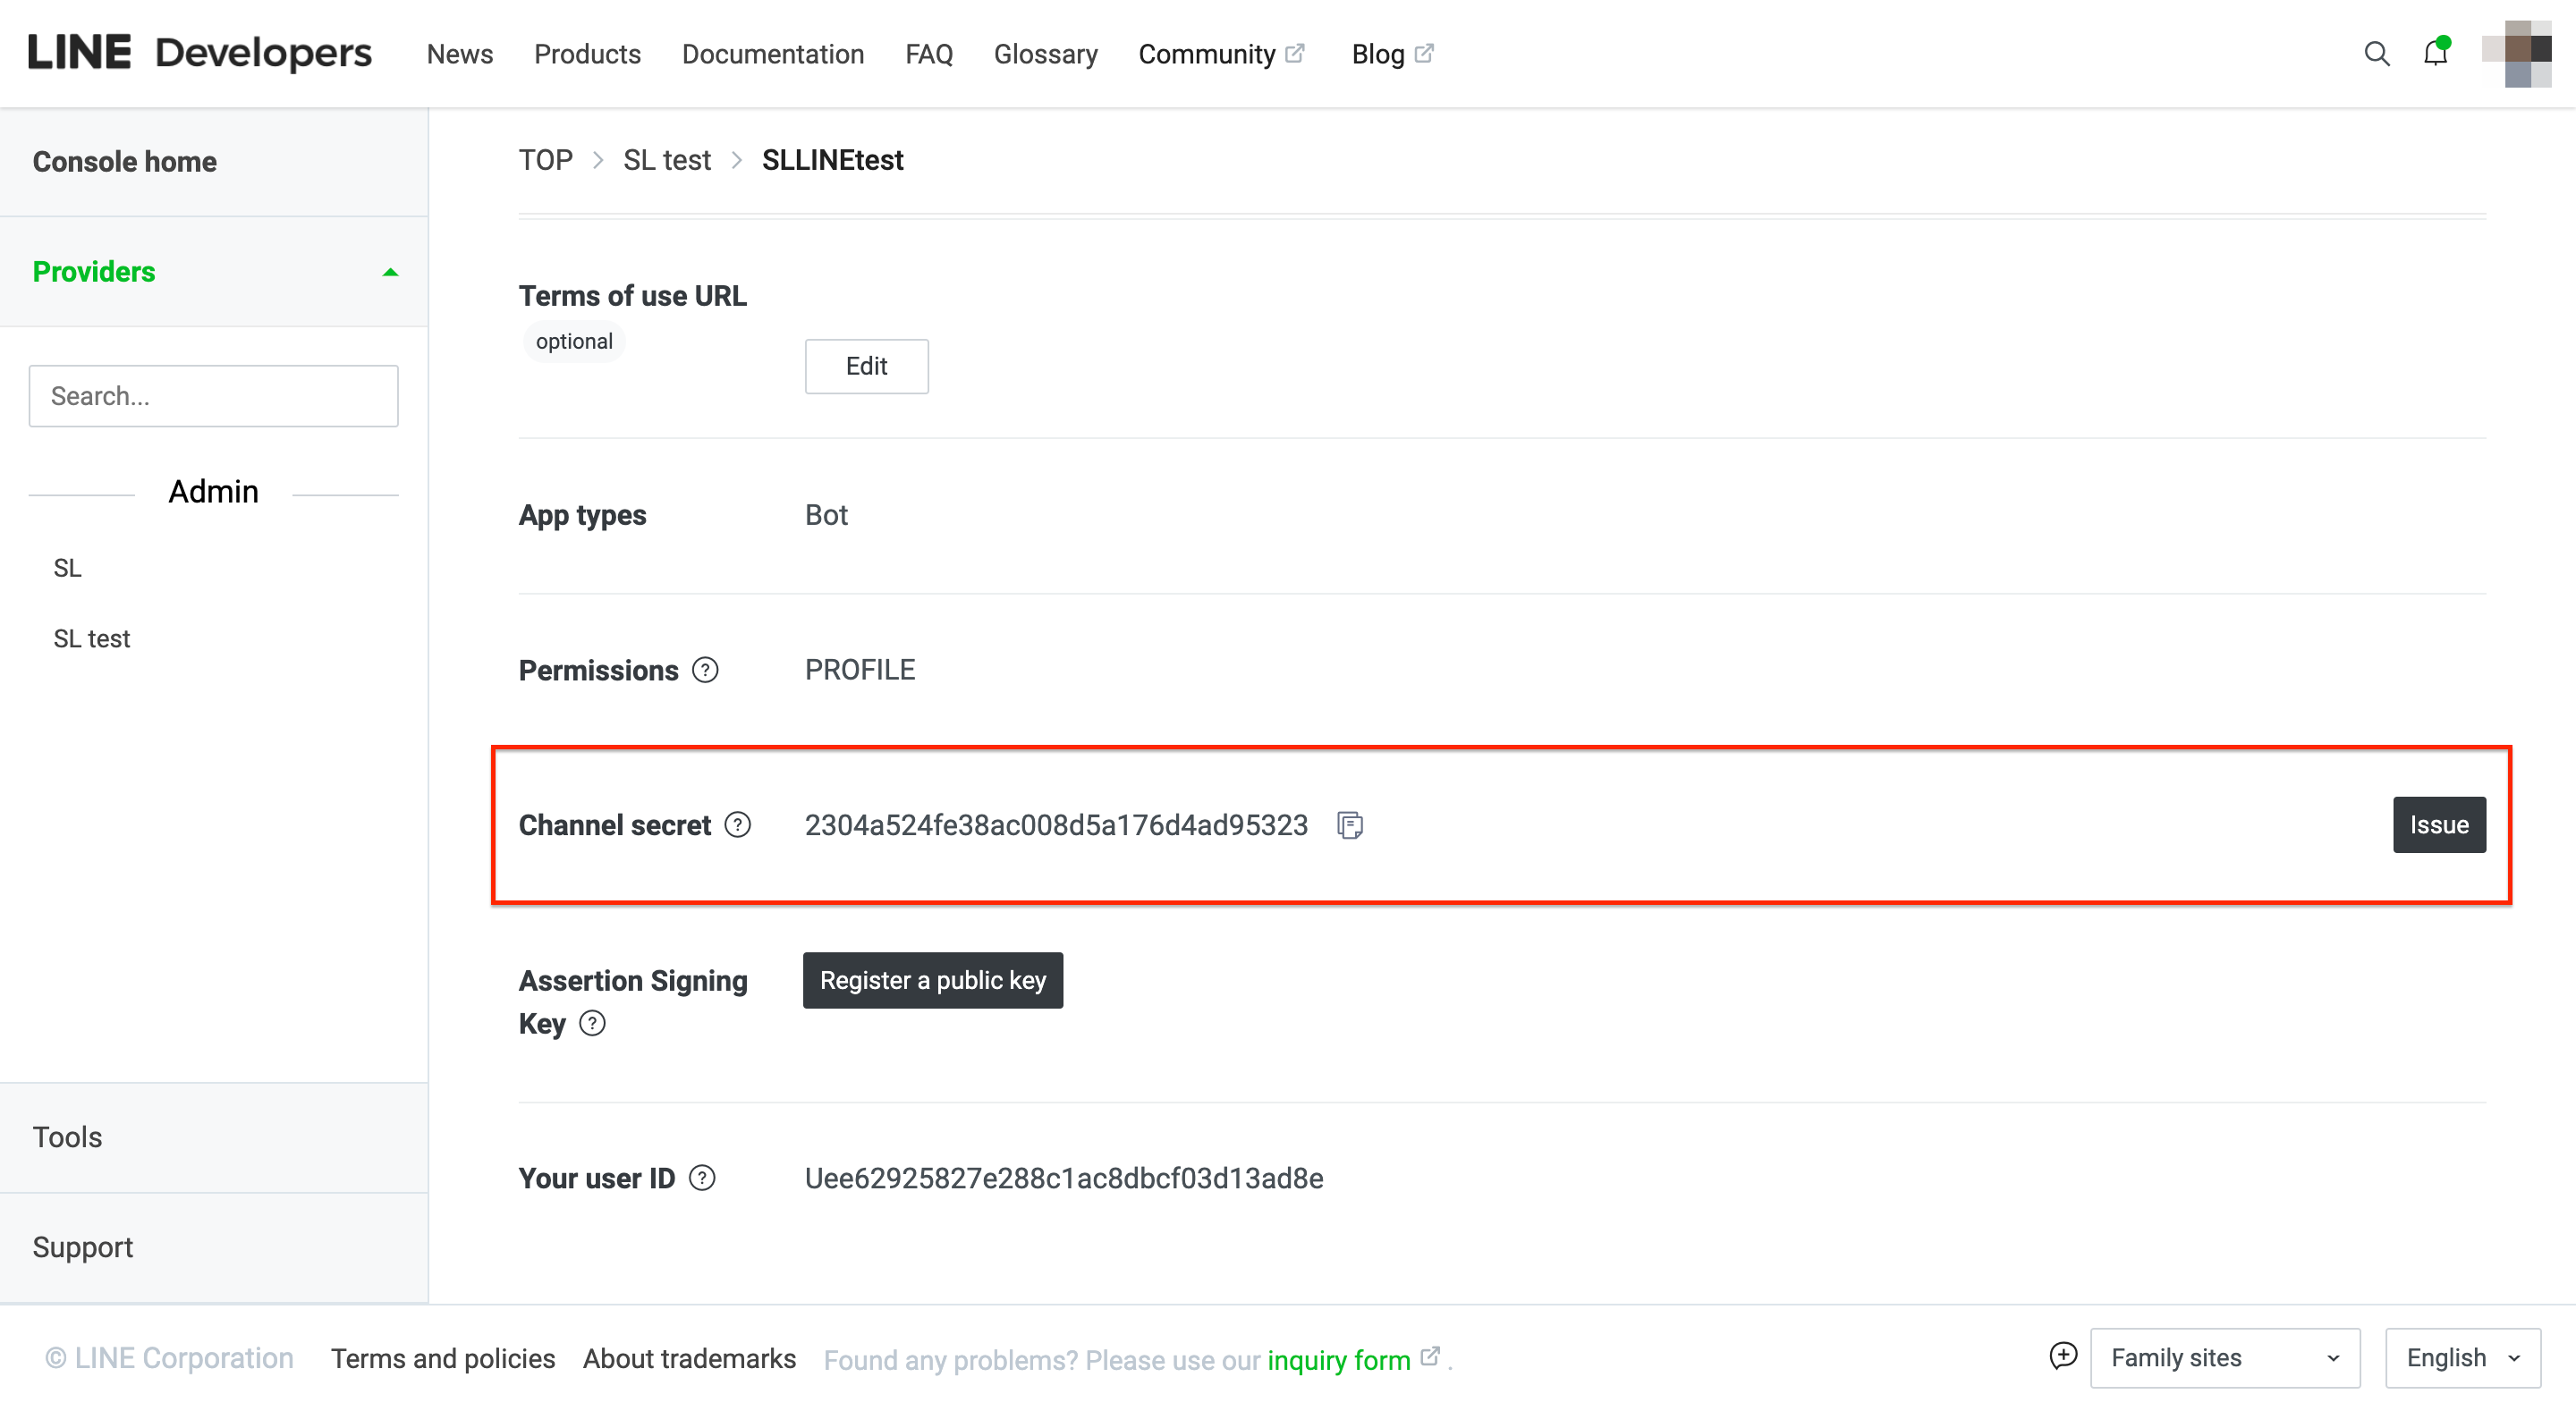Go to Console home
2576x1411 pixels.
124,162
